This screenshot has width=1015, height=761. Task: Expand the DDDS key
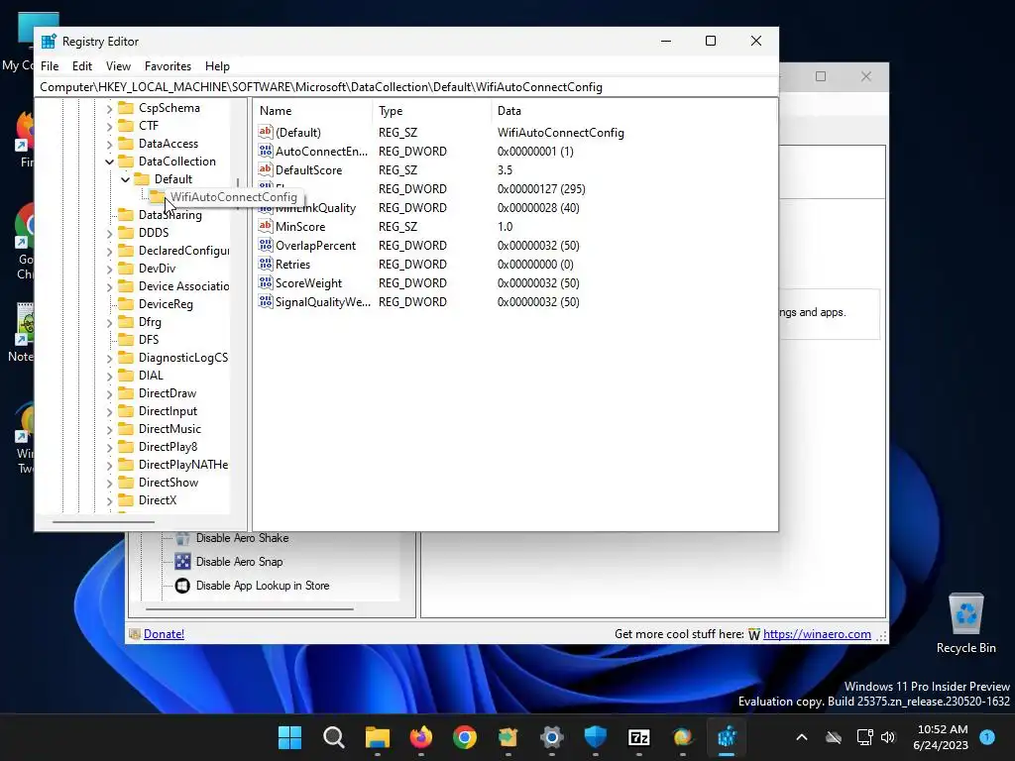pos(109,233)
